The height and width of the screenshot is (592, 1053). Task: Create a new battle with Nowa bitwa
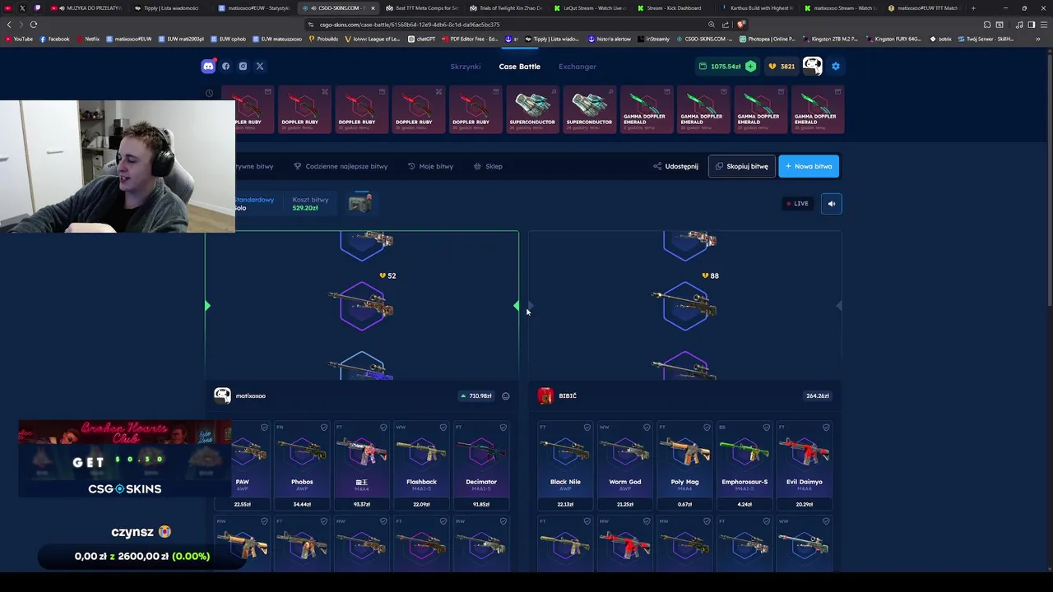[x=809, y=166]
